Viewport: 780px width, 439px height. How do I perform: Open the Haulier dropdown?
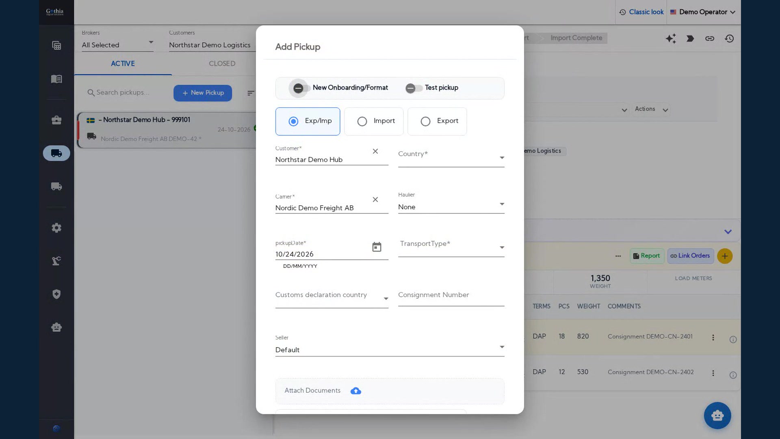[451, 204]
